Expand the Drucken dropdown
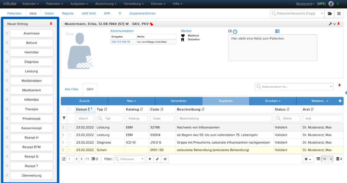Screen dimensions: 347x183 [x=273, y=101]
